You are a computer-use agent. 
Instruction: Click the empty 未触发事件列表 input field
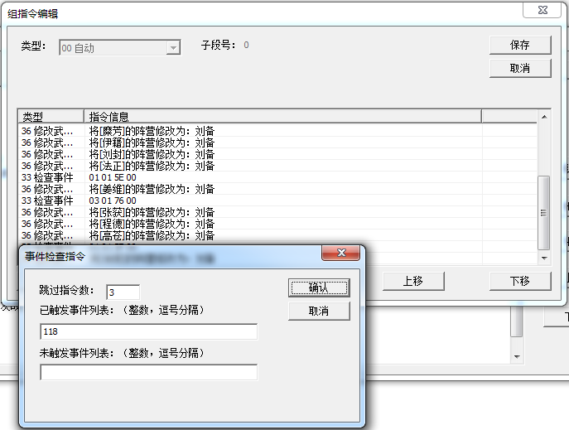tap(149, 372)
